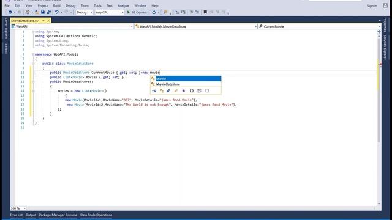
Task: Open the Project menu
Action: click(43, 5)
